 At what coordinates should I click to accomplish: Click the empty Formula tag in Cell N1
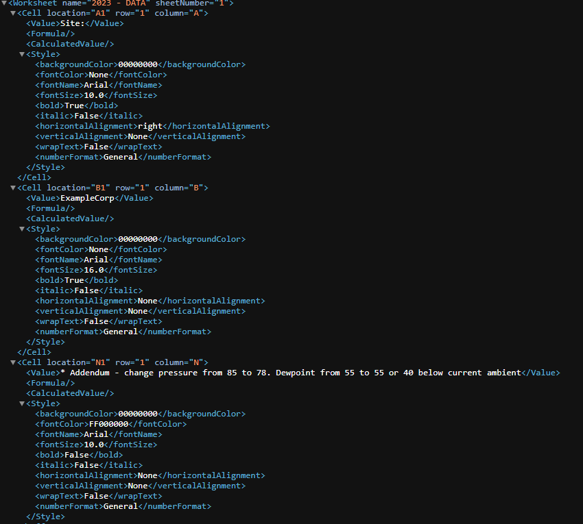51,383
